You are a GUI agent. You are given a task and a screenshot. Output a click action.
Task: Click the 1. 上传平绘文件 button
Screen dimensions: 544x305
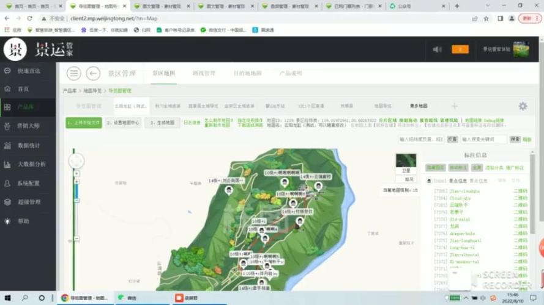(x=84, y=123)
